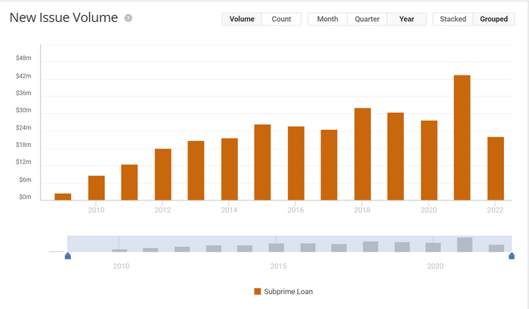Click the 2018 x-axis label

(x=362, y=210)
